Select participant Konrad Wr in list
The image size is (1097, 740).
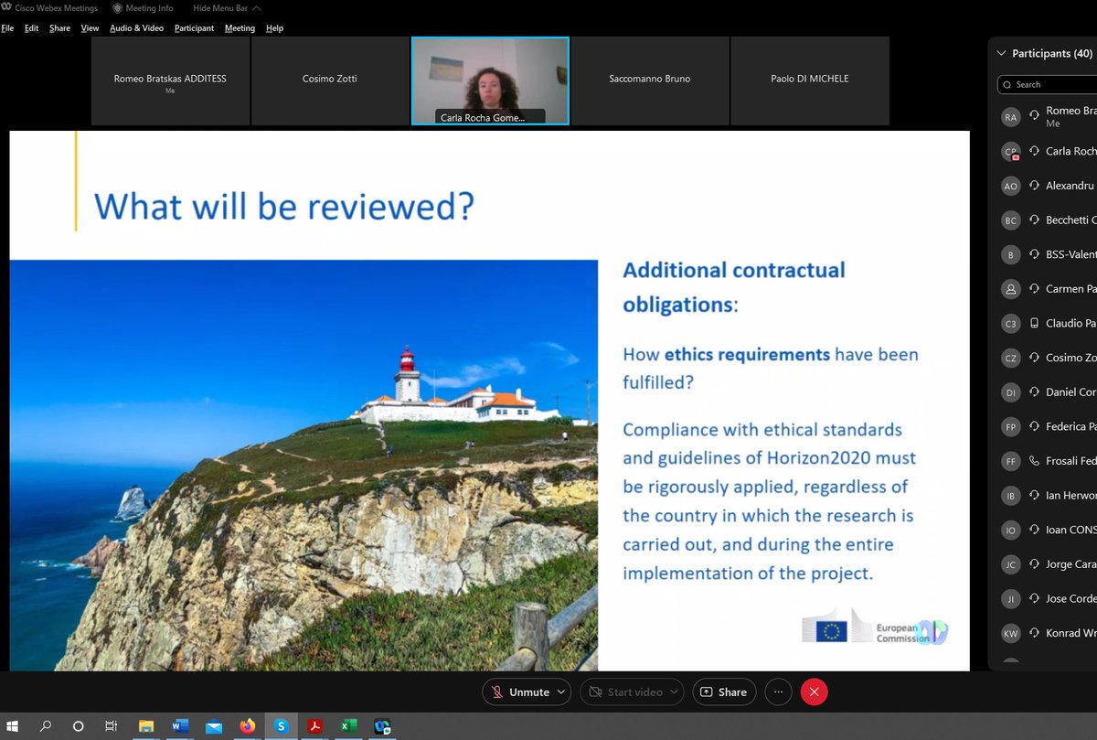click(x=1047, y=634)
